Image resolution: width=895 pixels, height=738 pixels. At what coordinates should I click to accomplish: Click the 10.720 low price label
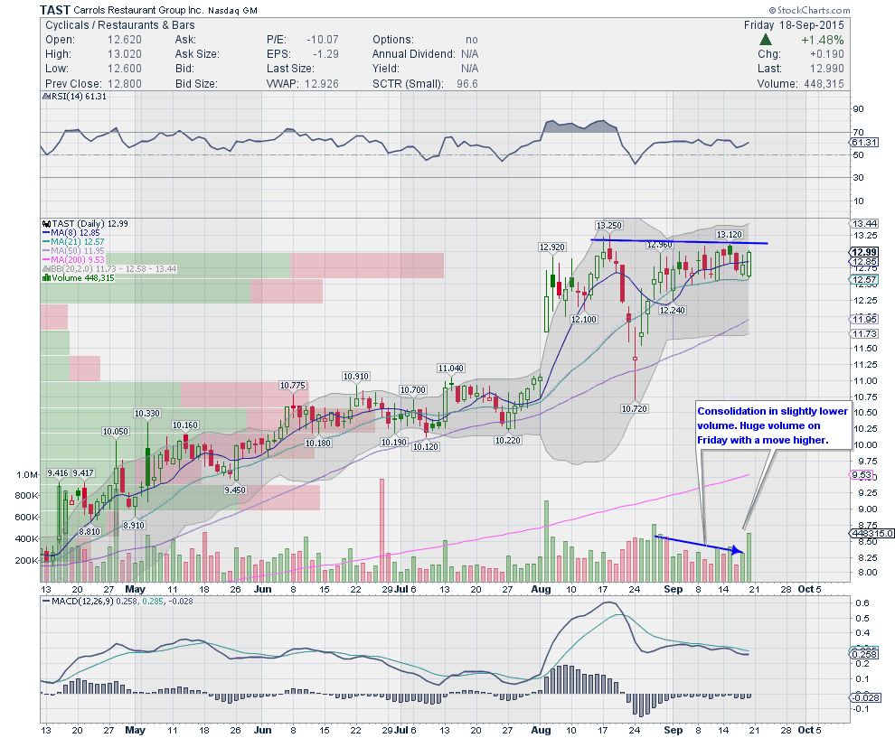tap(635, 409)
